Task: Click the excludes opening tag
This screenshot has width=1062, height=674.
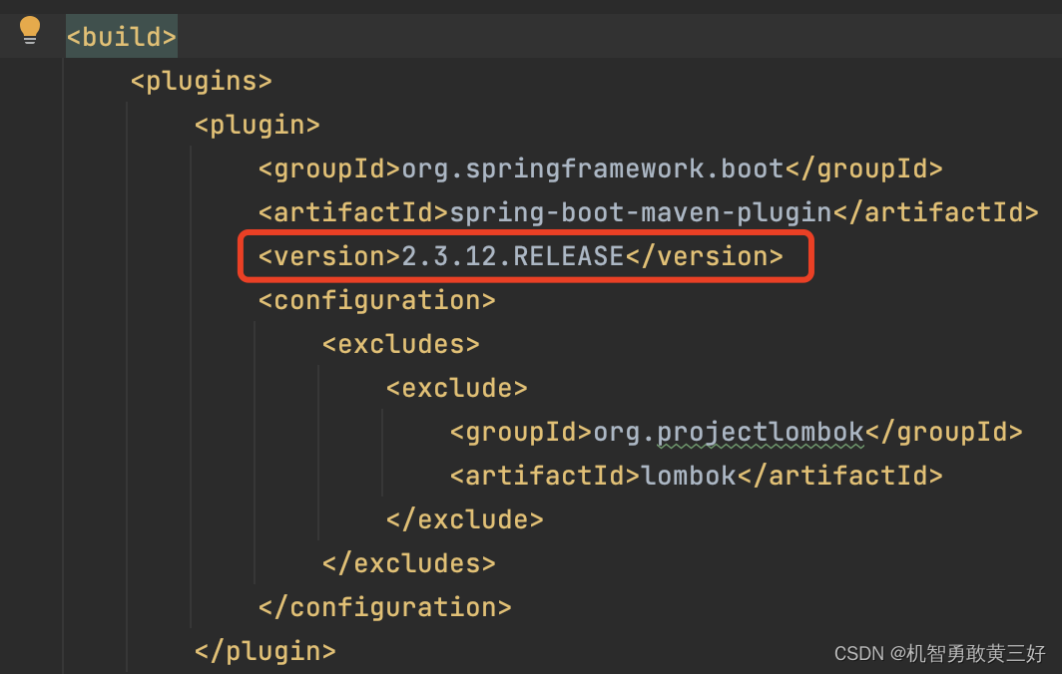Action: click(x=399, y=344)
